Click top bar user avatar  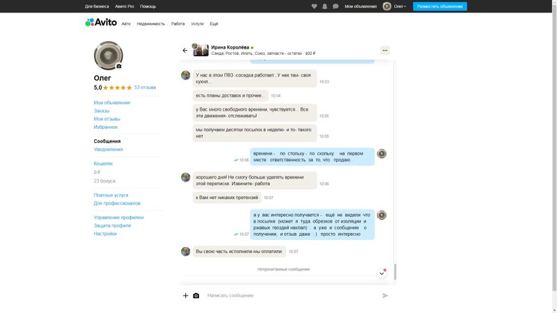point(387,6)
